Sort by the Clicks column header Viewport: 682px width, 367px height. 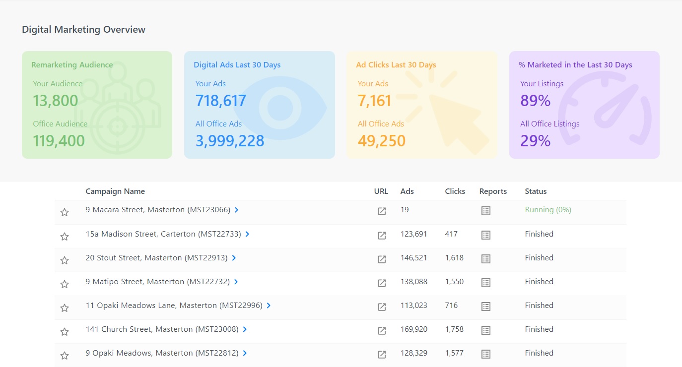tap(454, 191)
